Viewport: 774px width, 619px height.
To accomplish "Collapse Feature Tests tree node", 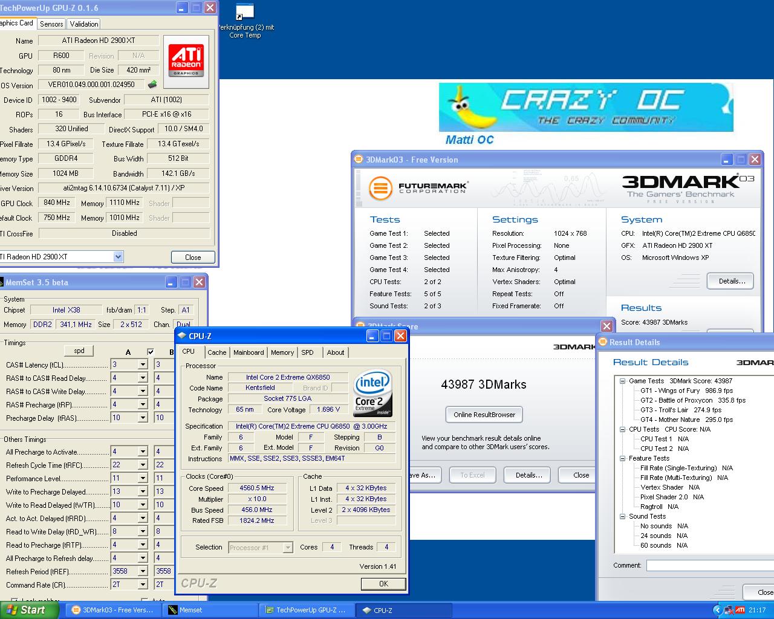I will [622, 458].
